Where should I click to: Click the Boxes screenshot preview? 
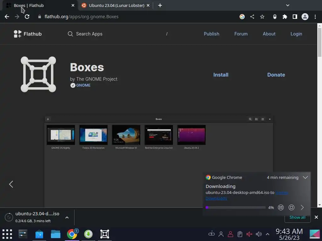point(159,162)
